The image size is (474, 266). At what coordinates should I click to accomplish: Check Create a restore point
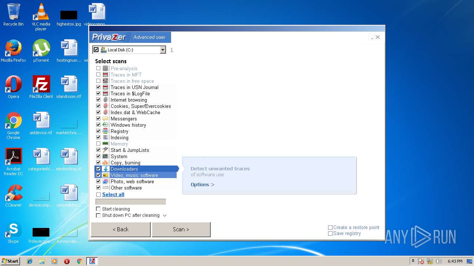[330, 228]
